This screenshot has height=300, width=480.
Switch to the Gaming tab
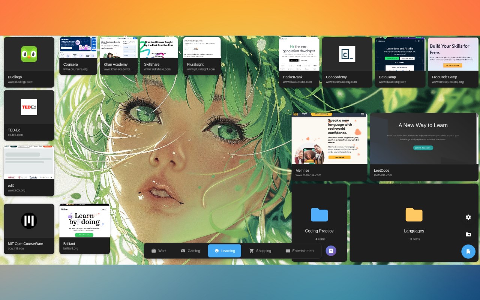coord(190,250)
